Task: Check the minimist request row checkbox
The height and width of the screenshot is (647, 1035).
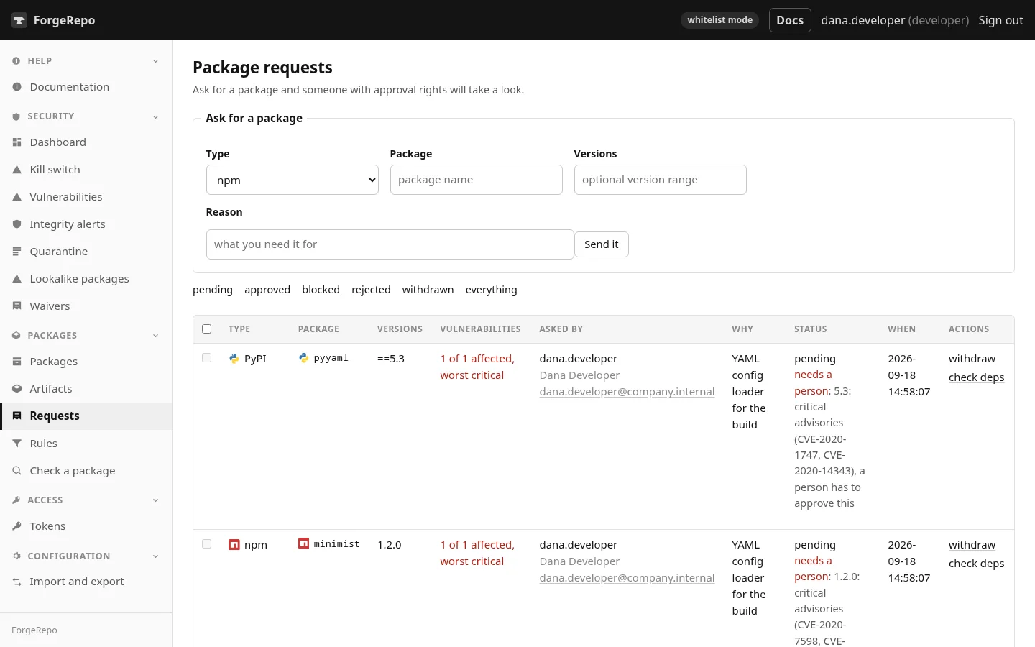Action: point(207,543)
